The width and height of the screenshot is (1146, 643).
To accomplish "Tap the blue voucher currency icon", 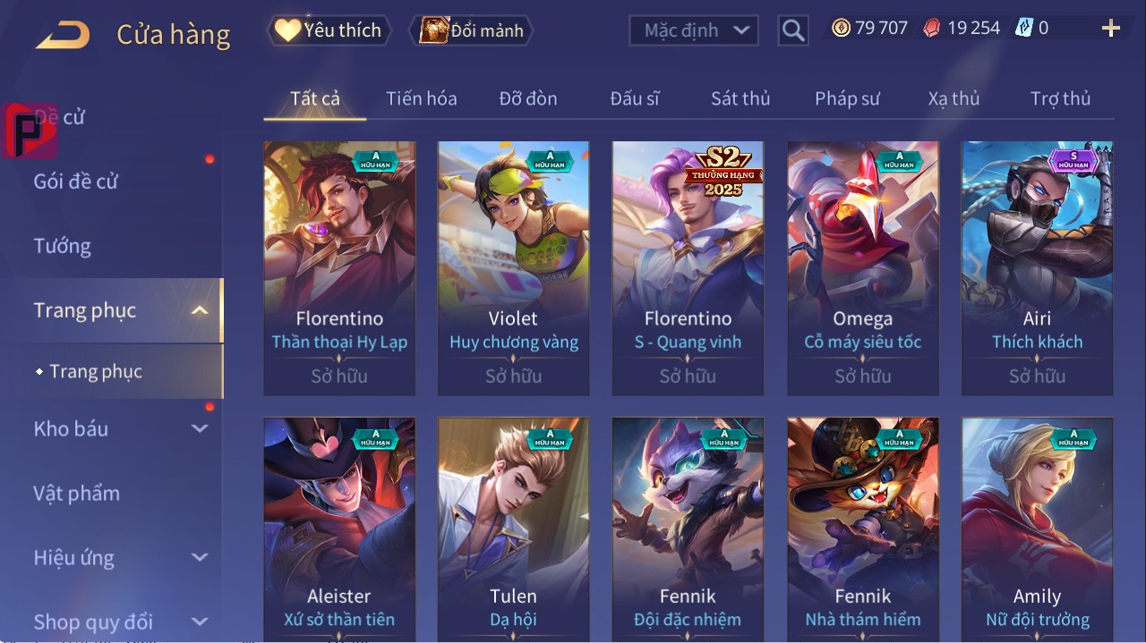I will 1024,28.
